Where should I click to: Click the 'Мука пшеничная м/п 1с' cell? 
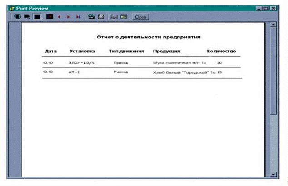click(x=179, y=63)
